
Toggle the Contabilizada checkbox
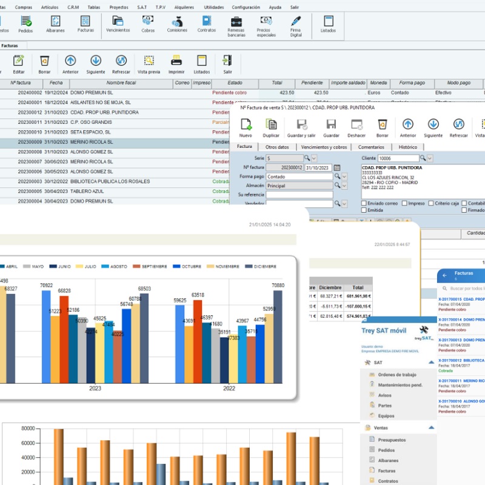(x=464, y=203)
